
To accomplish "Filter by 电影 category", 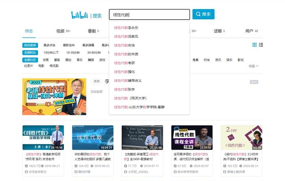I will click(41, 66).
